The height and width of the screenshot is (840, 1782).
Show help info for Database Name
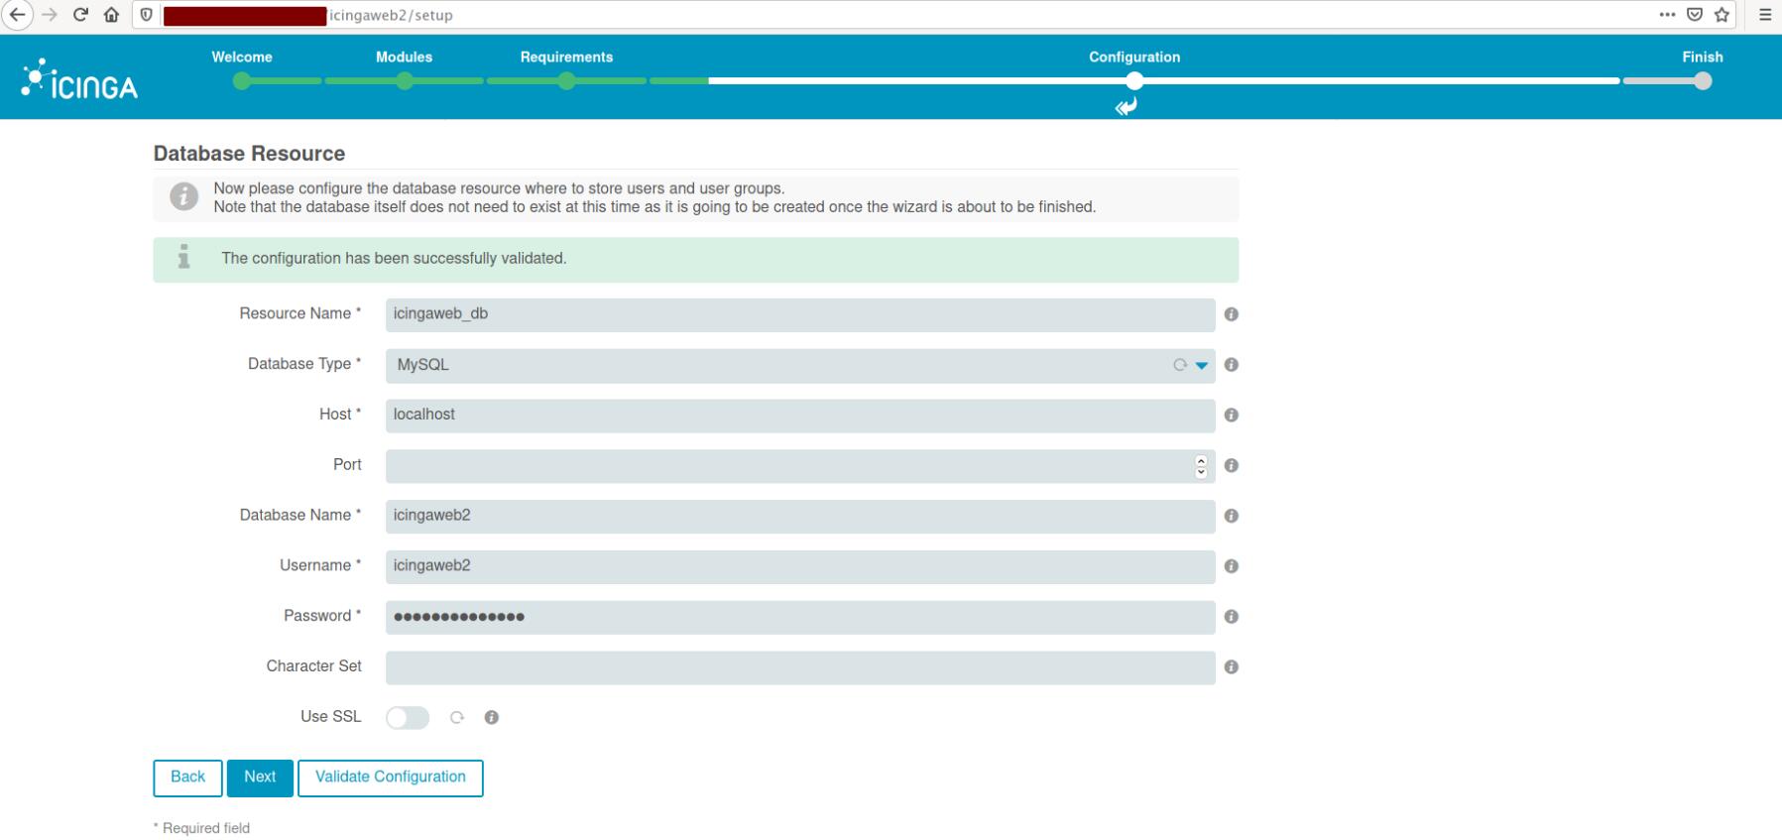pos(1232,516)
